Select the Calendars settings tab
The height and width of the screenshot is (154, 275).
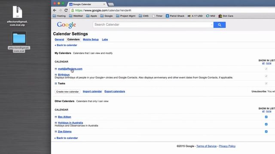[73, 39]
